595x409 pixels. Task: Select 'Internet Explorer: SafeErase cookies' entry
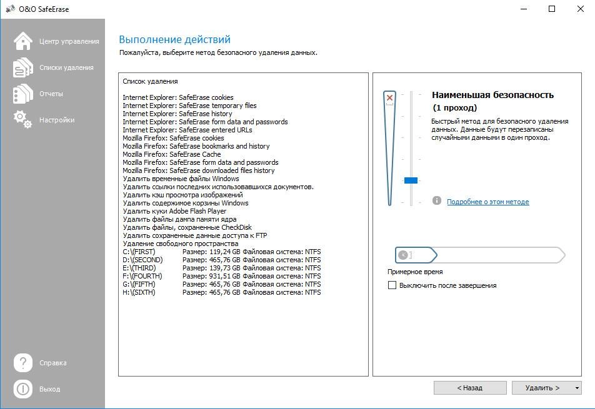coord(178,97)
